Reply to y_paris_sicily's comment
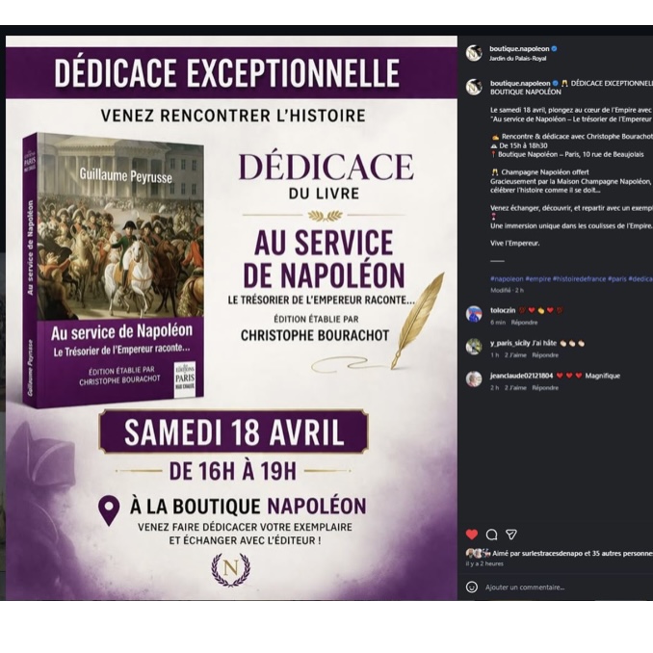653x653 pixels. [x=545, y=355]
